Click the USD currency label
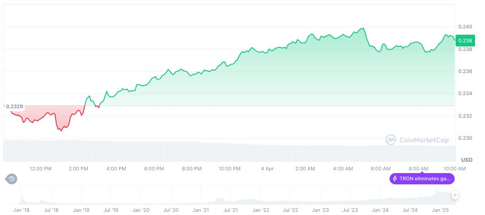 pyautogui.click(x=466, y=160)
